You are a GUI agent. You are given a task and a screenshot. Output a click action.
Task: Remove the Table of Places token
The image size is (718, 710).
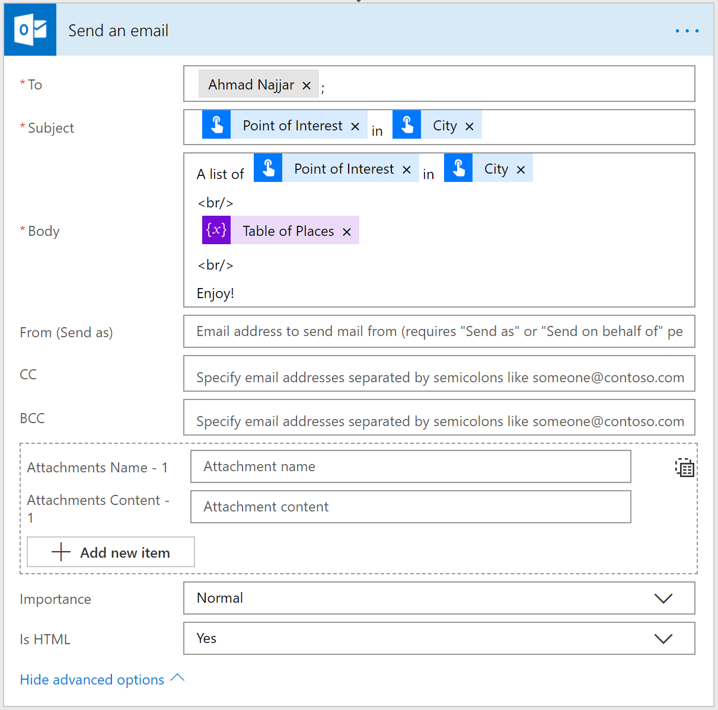click(346, 232)
